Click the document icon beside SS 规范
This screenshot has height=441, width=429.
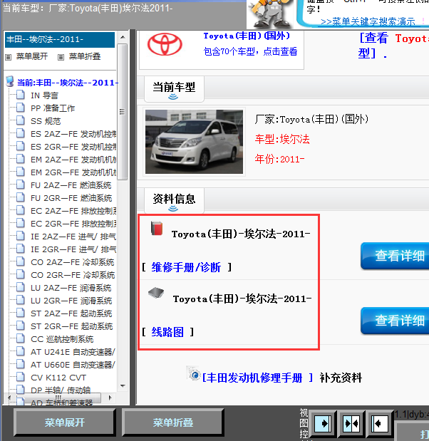(x=20, y=120)
